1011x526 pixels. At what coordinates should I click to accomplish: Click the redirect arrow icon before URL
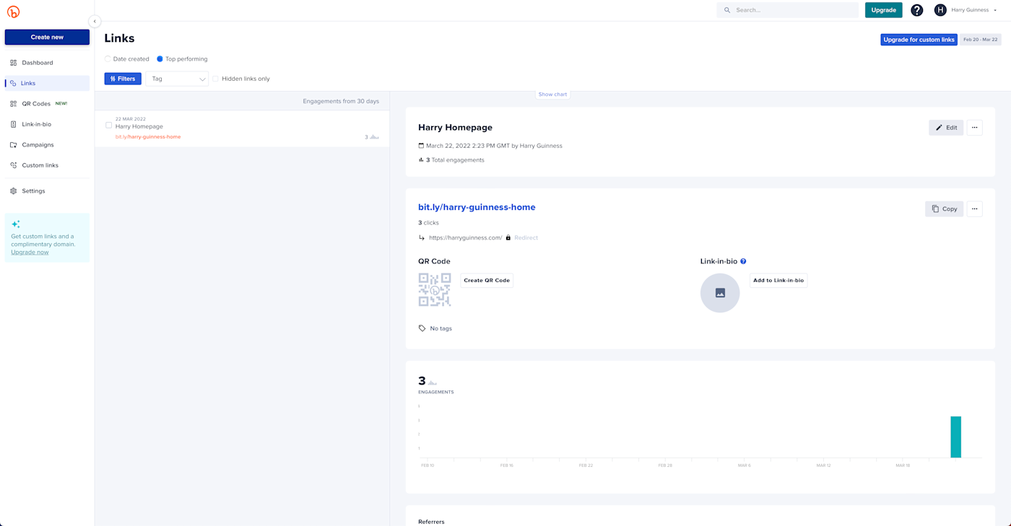pyautogui.click(x=422, y=237)
